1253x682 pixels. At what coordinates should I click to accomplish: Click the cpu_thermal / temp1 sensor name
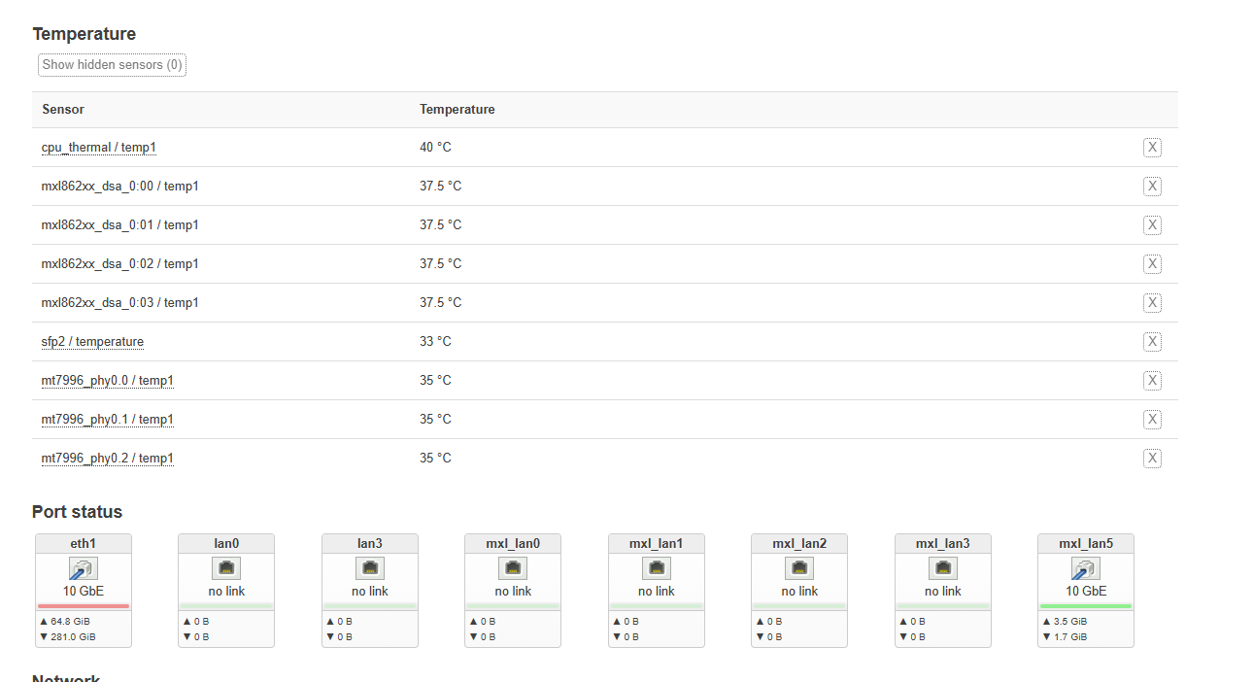click(98, 148)
